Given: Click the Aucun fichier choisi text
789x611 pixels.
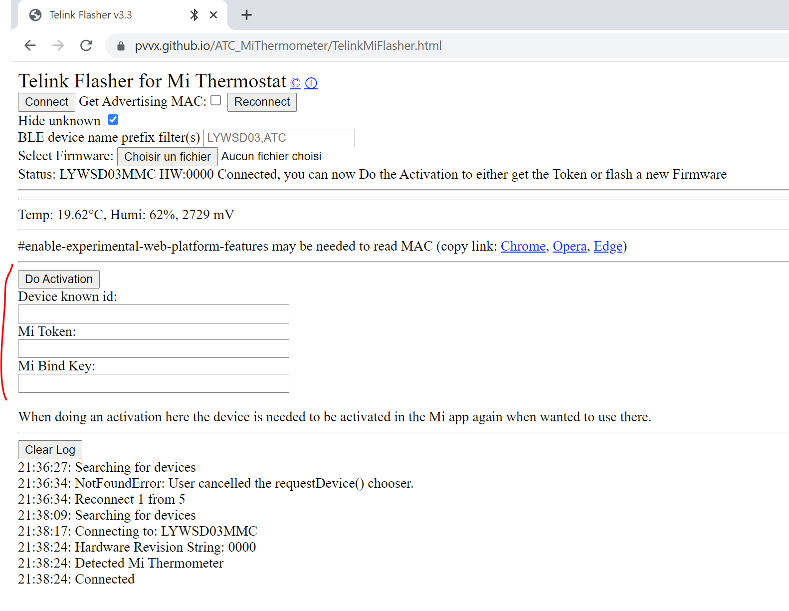Looking at the screenshot, I should point(271,156).
